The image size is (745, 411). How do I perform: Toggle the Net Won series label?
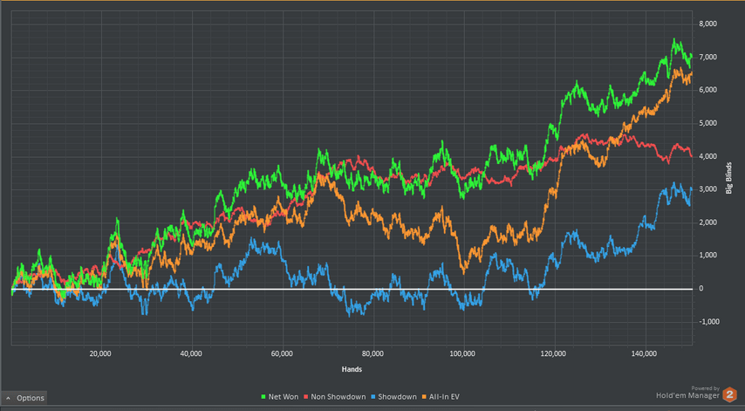pos(284,397)
